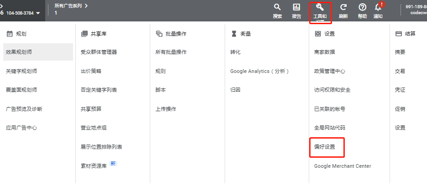
Task: Click the 共享库 shared library header icon
Action: click(x=84, y=34)
